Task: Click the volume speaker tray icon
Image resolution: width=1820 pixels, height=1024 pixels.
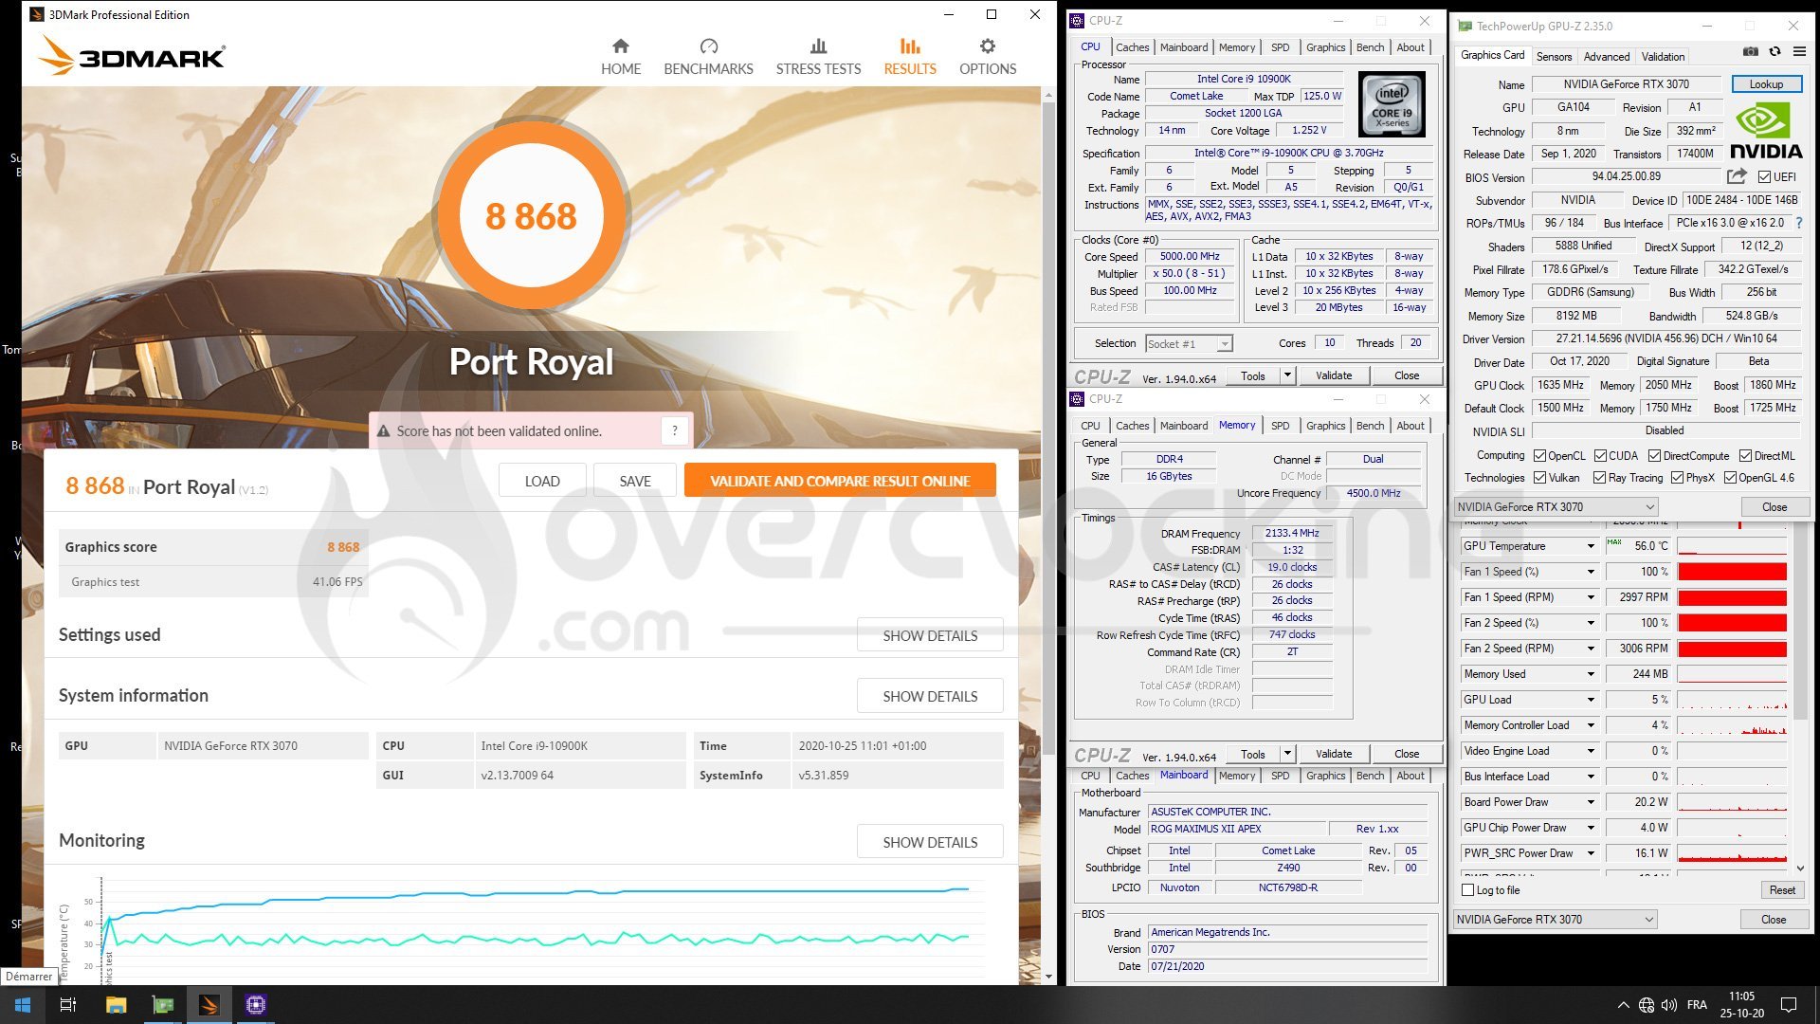Action: point(1669,1005)
